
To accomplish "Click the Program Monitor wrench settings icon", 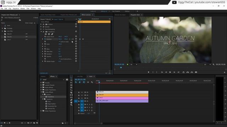I will (214, 65).
